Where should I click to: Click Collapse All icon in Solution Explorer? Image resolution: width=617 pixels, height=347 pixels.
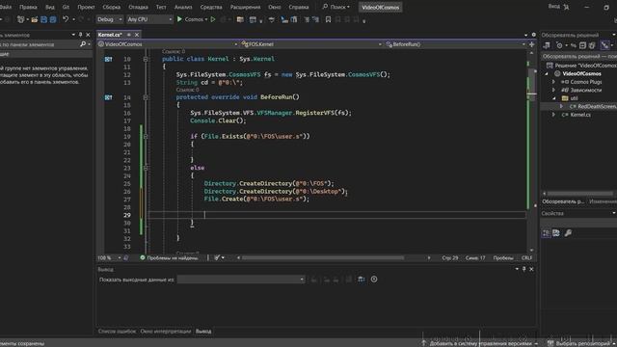click(x=582, y=45)
